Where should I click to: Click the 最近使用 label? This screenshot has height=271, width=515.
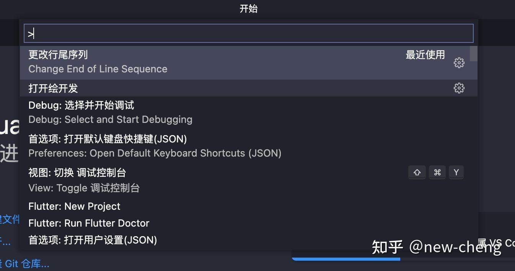(425, 55)
